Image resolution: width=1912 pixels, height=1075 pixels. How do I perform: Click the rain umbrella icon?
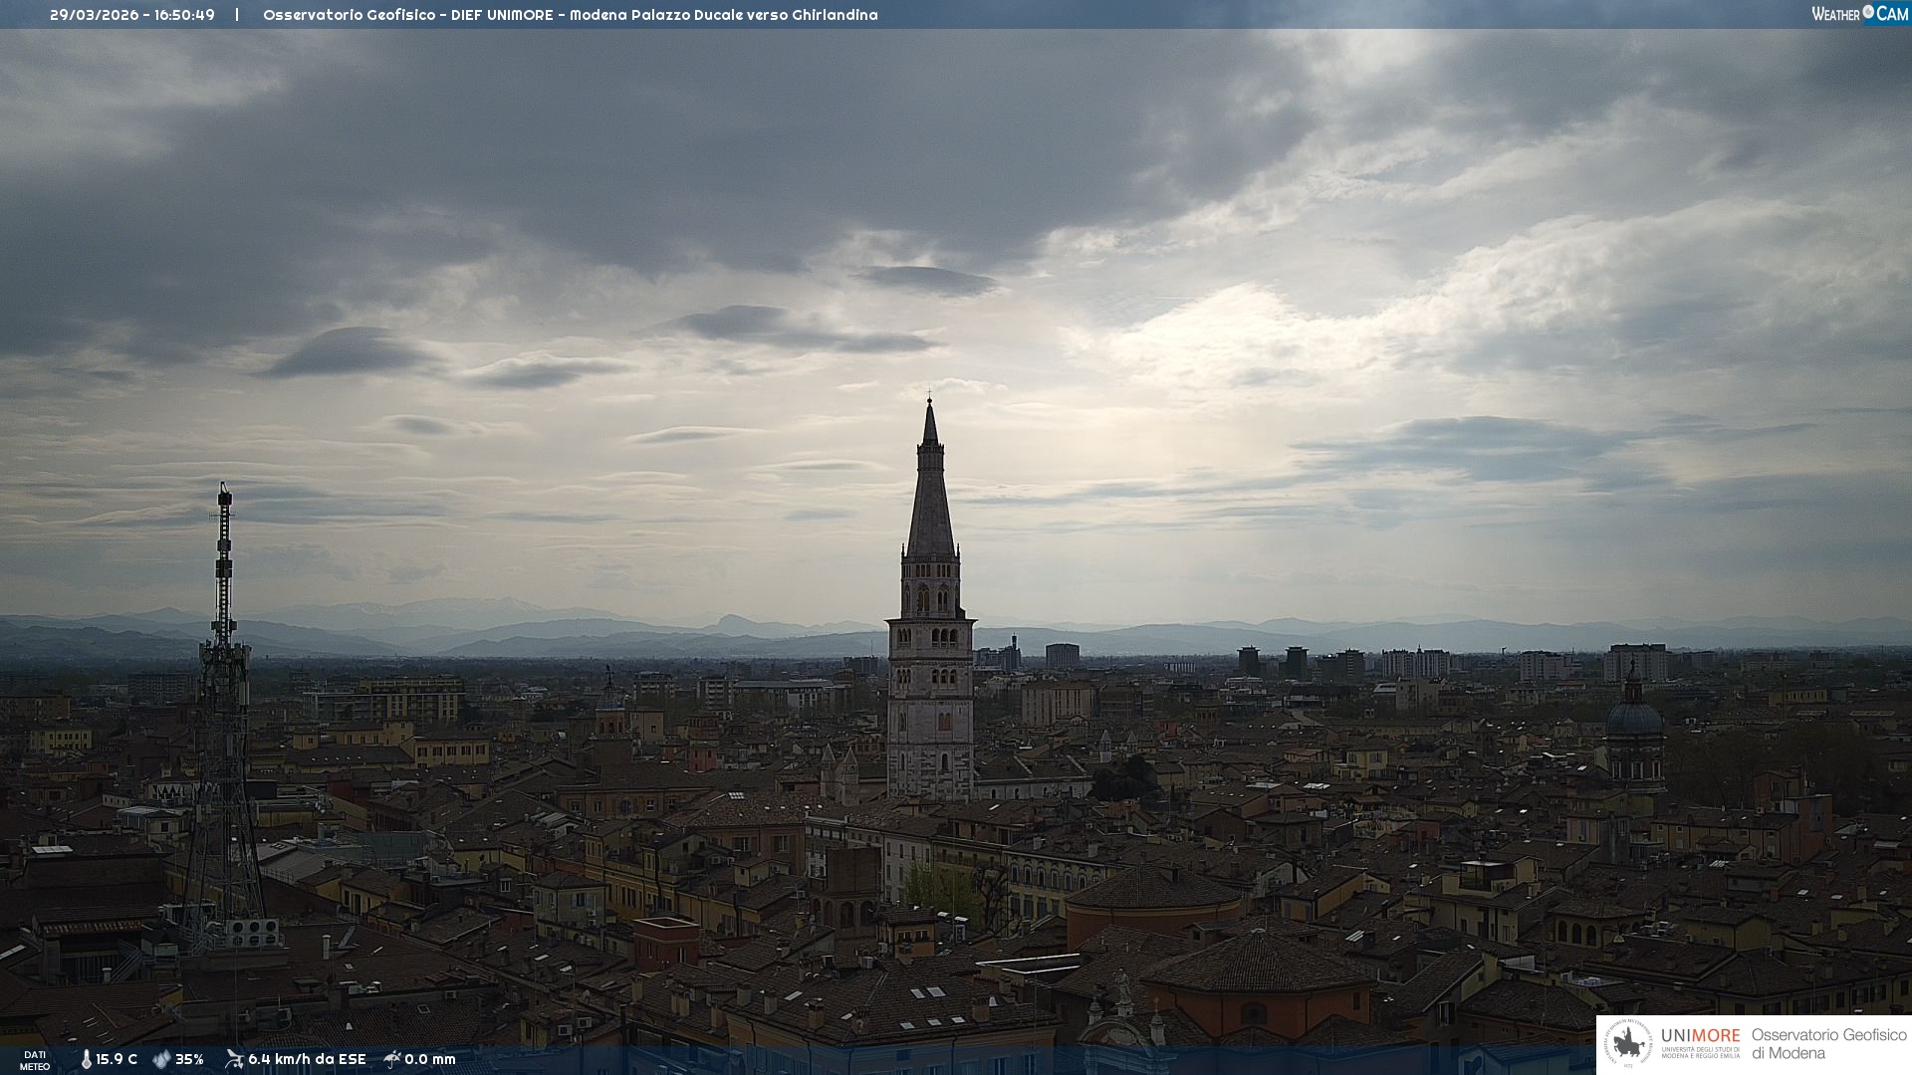click(x=392, y=1059)
